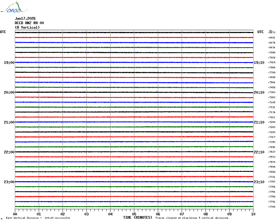The image size is (277, 222).
Task: Click the DC offset value -8073
Action: [x=272, y=33]
